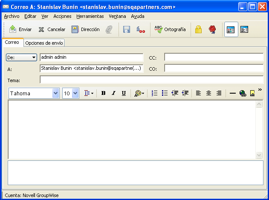Screen dimensions: 269x200
Task: Click the increase indent icon
Action: tap(185, 93)
